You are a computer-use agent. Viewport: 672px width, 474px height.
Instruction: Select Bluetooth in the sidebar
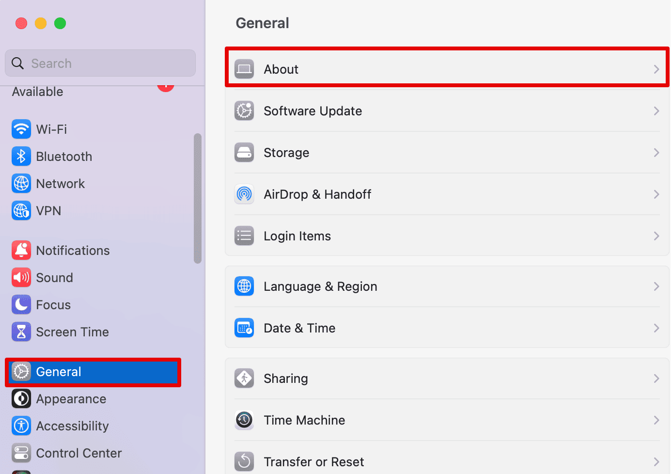pos(63,156)
